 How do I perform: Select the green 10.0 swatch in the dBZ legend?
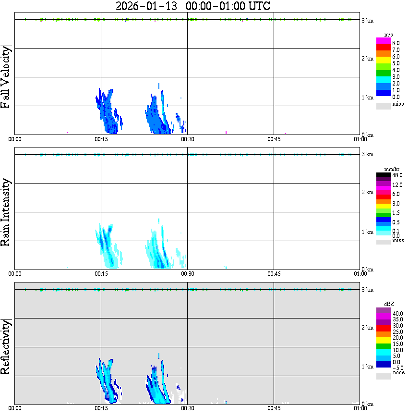(384, 346)
